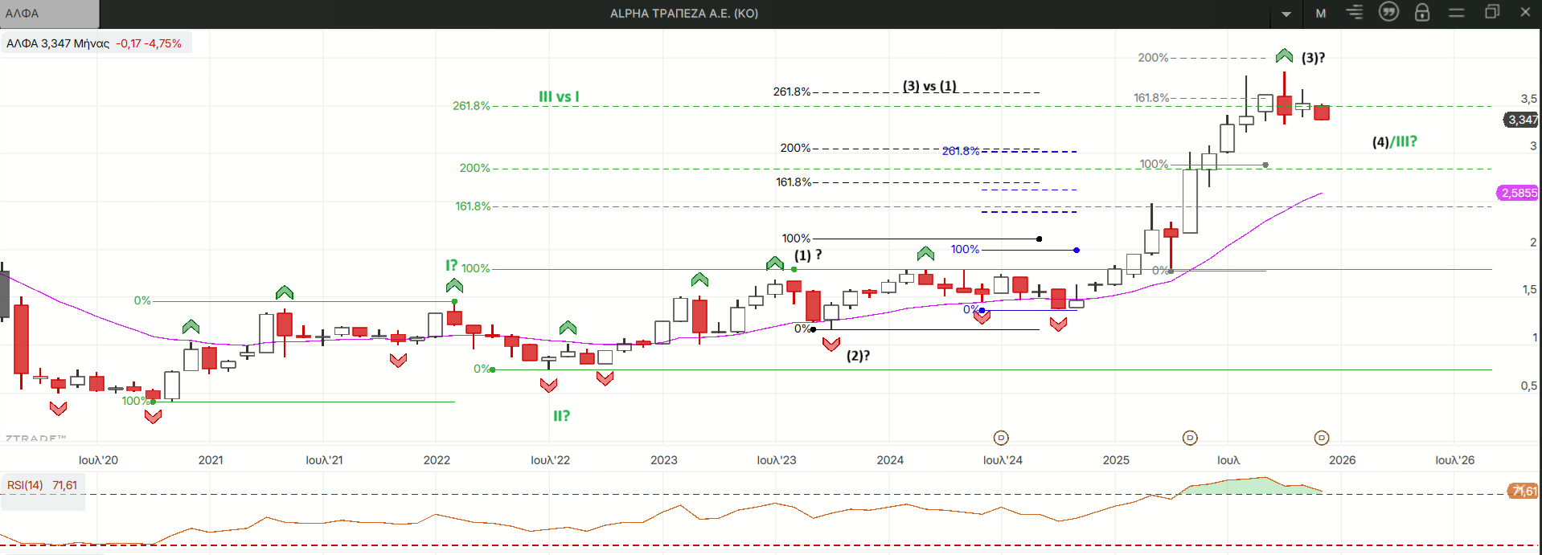Click the quote bubble comments icon
Image resolution: width=1542 pixels, height=555 pixels.
[1388, 12]
